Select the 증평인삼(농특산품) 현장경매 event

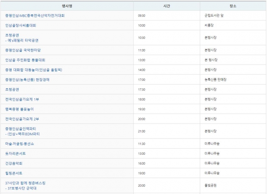pyautogui.click(x=27, y=80)
